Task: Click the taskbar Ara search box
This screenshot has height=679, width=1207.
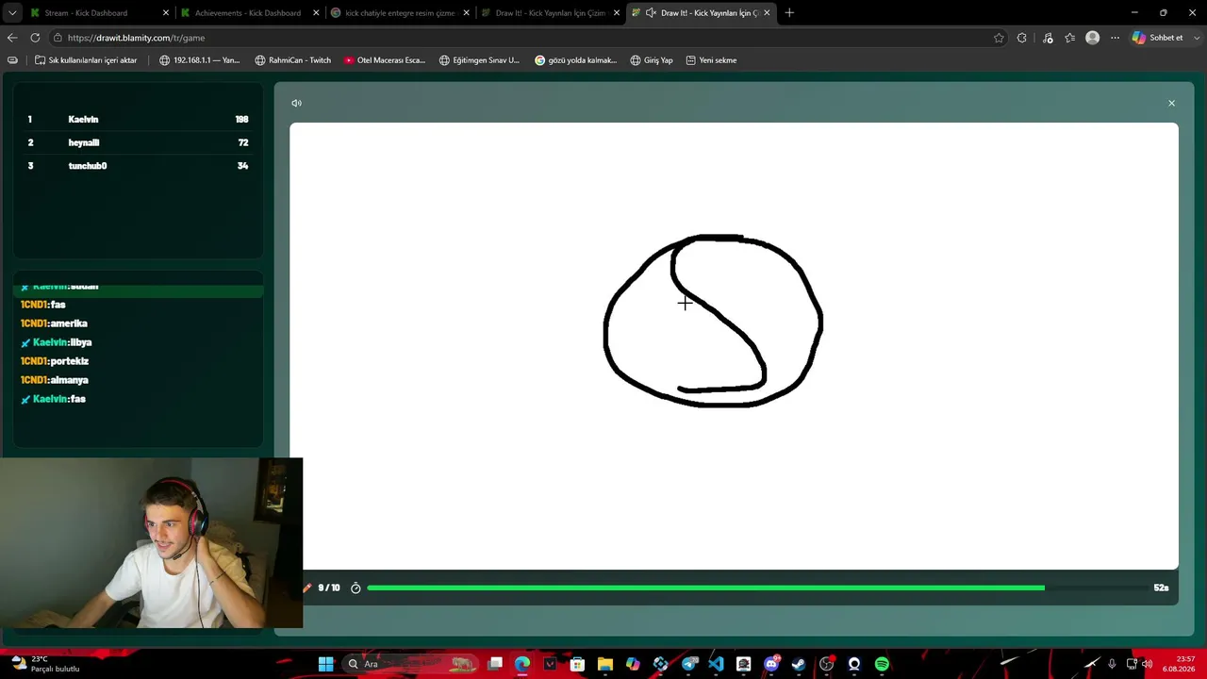Action: (410, 664)
